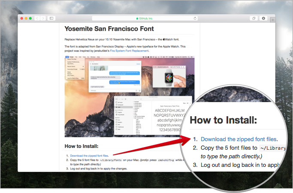Reload the page from the address bar
The width and height of the screenshot is (293, 193).
195,18
